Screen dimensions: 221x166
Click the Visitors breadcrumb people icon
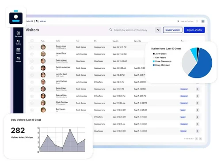[x=37, y=21]
